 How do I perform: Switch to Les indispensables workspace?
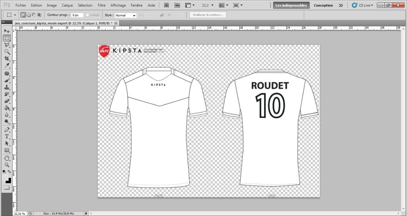[290, 6]
